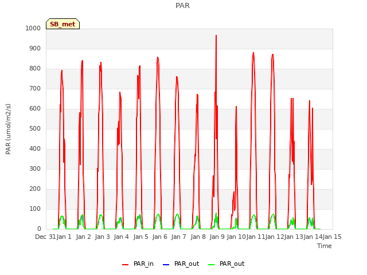Click the Jan 12 x-axis tick label
This screenshot has height=275, width=367.
pyautogui.click(x=275, y=237)
